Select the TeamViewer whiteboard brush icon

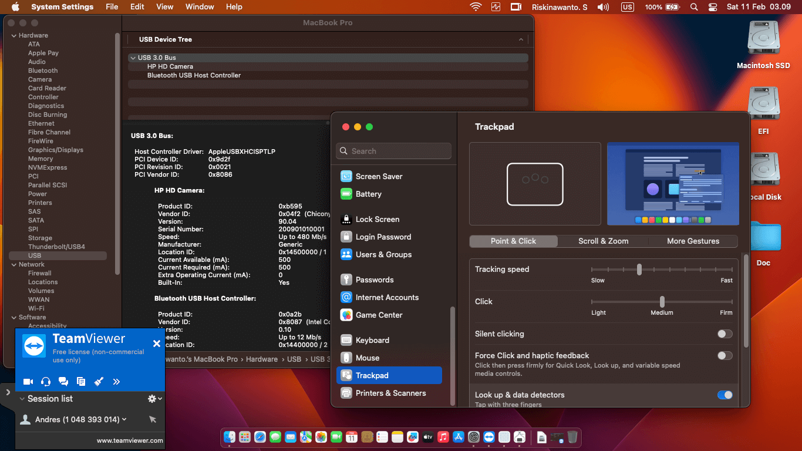click(x=99, y=382)
